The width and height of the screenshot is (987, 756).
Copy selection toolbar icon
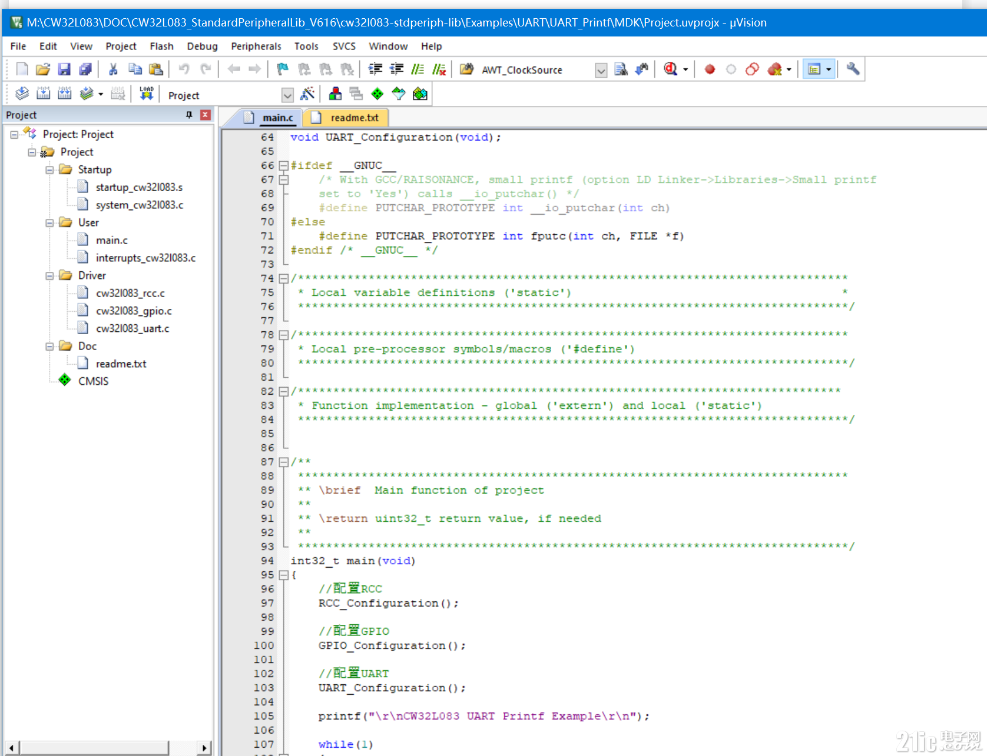click(x=135, y=69)
